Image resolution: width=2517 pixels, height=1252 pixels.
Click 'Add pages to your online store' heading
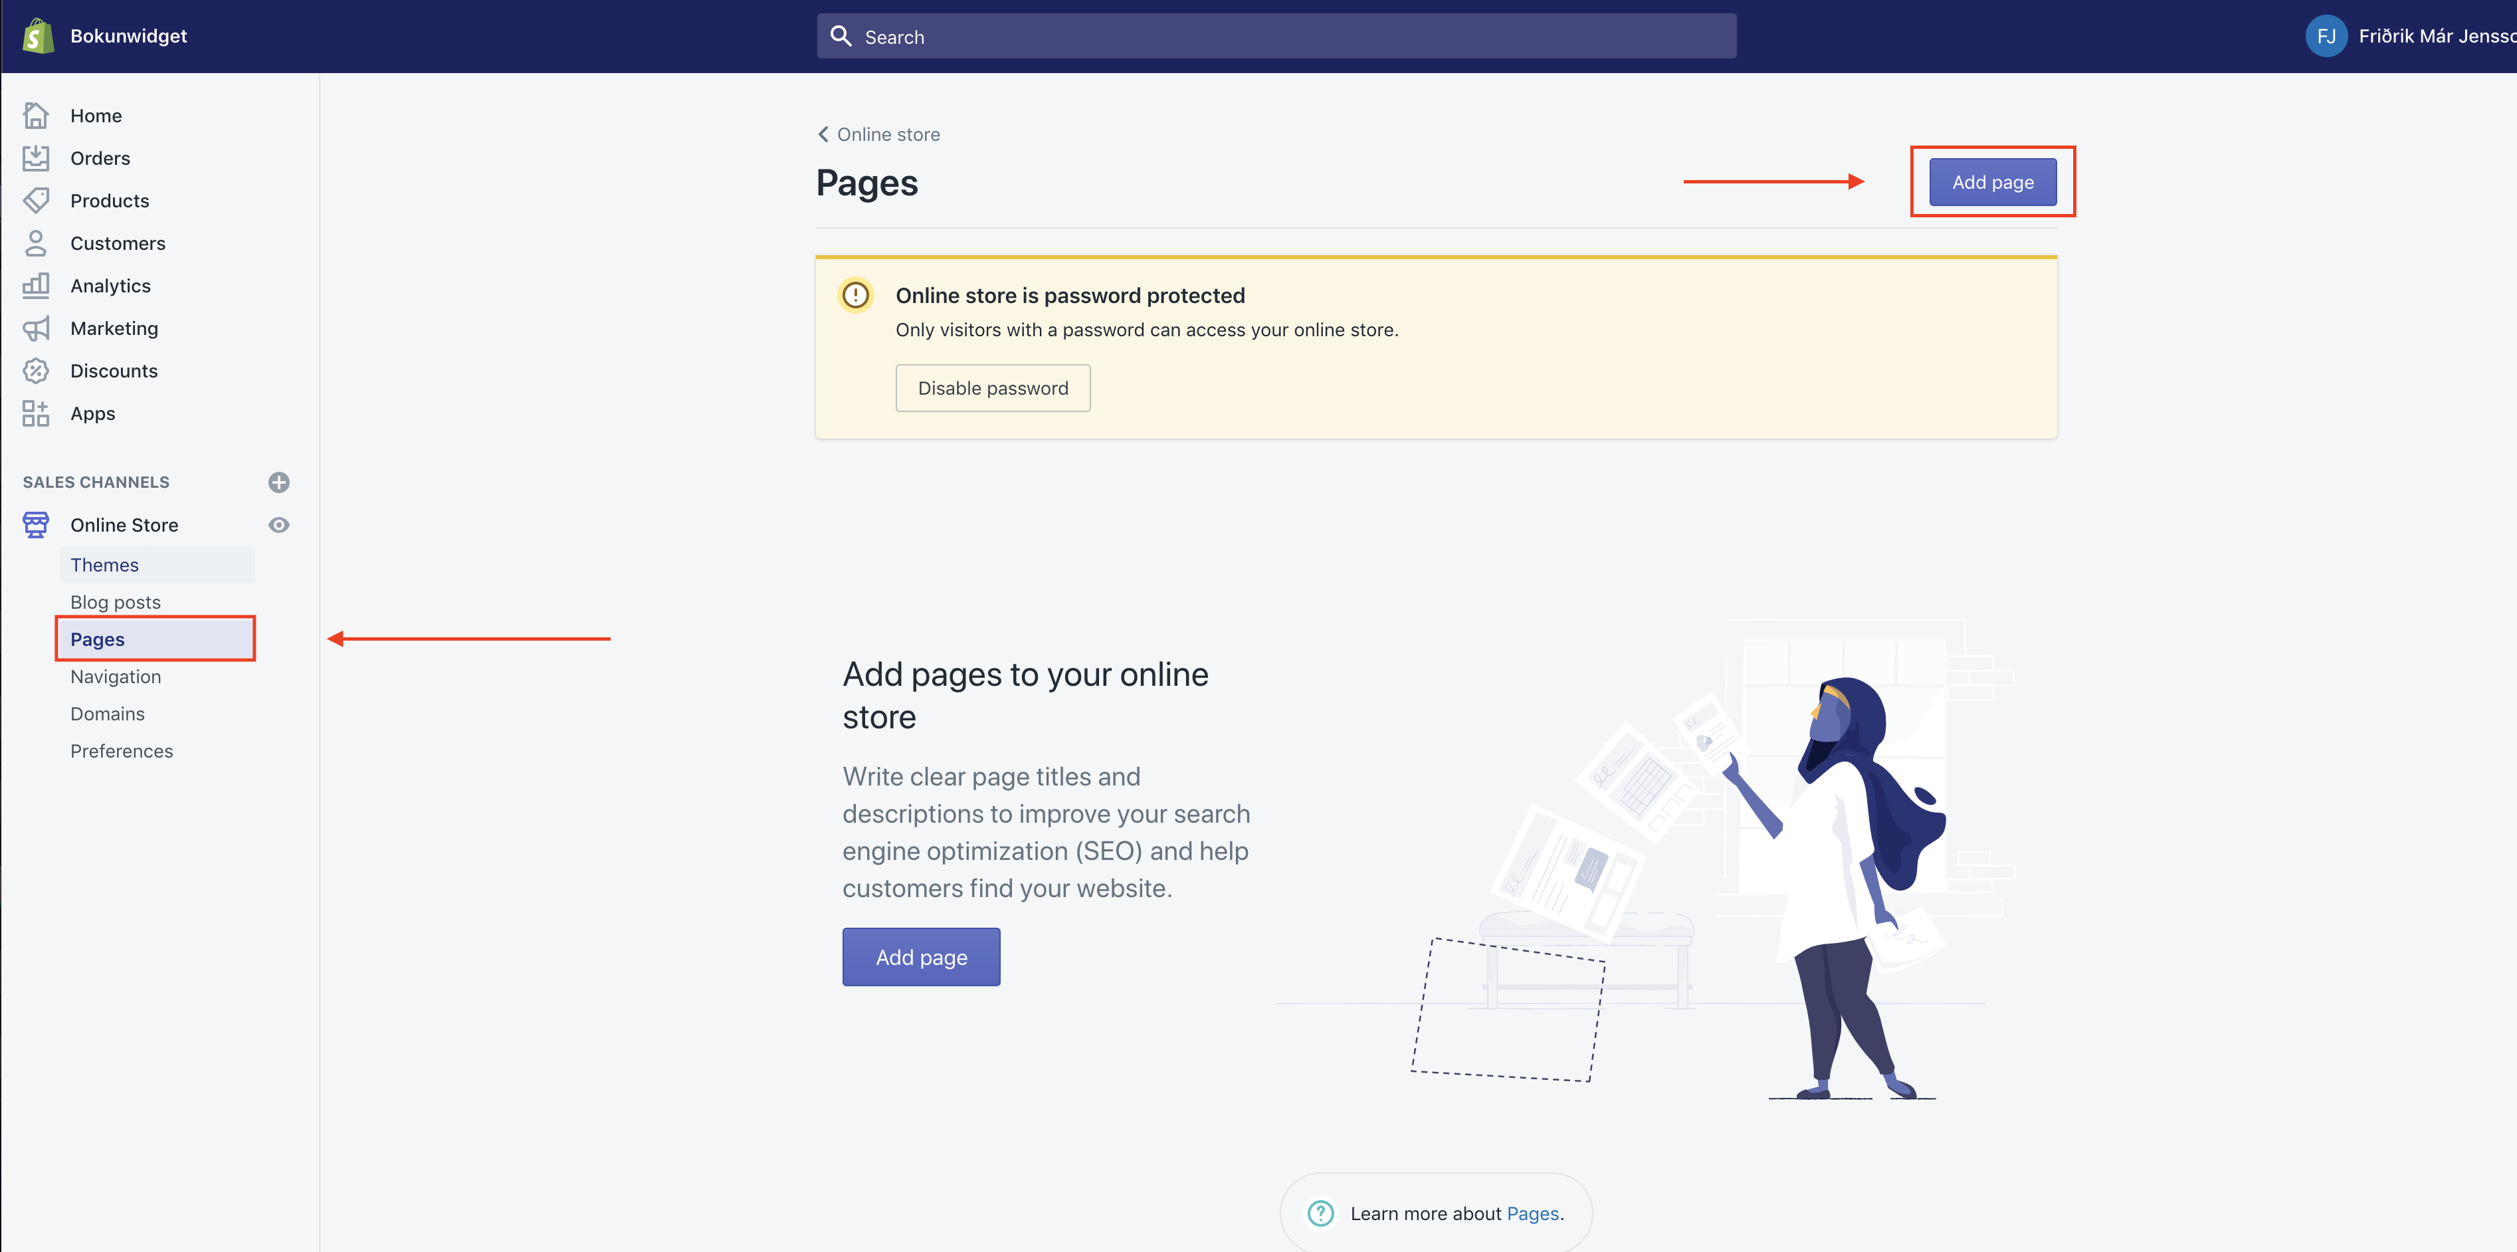click(1025, 695)
